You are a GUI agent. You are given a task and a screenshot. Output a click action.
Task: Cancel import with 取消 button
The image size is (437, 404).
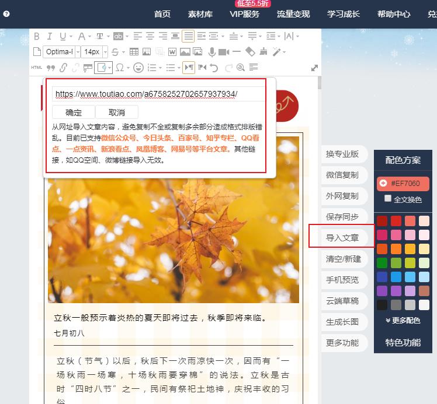pos(117,113)
